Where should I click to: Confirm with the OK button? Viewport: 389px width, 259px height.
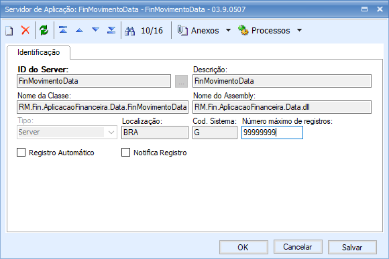pyautogui.click(x=243, y=247)
